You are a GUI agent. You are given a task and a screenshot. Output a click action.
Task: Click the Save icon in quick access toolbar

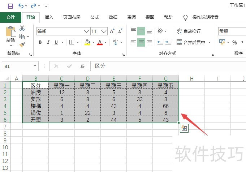pyautogui.click(x=10, y=6)
